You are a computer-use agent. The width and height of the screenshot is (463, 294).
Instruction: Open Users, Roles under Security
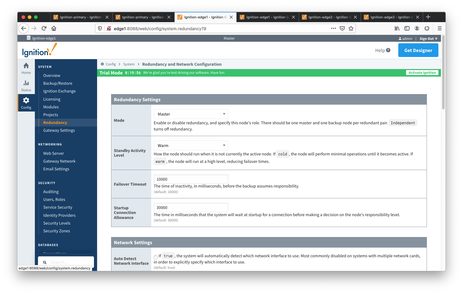pos(54,199)
